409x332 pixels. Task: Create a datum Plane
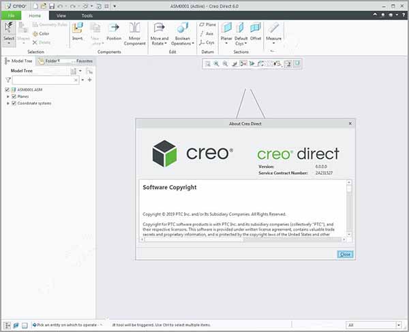click(x=207, y=24)
